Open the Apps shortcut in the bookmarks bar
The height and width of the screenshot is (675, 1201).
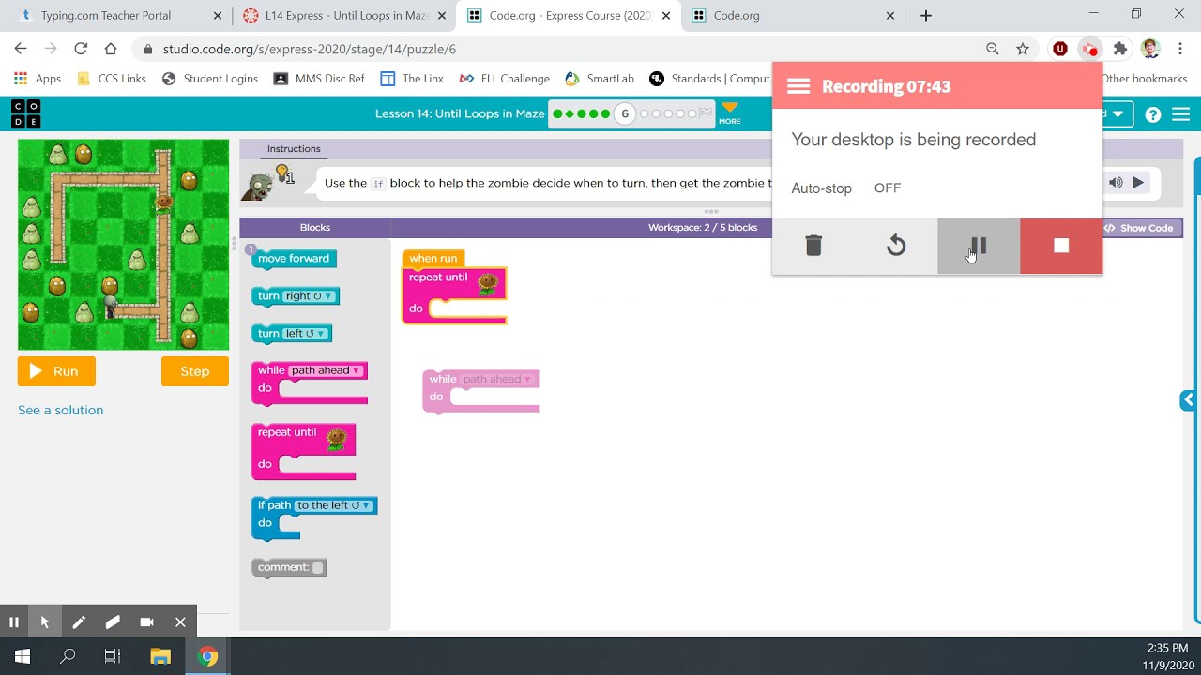pyautogui.click(x=38, y=79)
